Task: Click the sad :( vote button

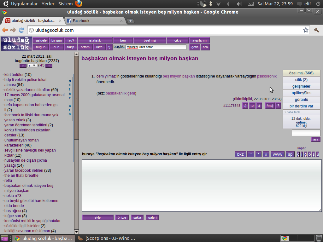Action: [x=259, y=106]
